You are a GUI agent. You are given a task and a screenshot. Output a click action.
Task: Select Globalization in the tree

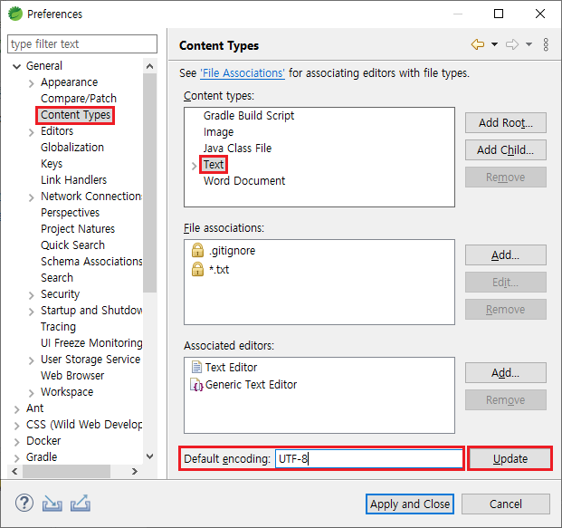[x=72, y=148]
